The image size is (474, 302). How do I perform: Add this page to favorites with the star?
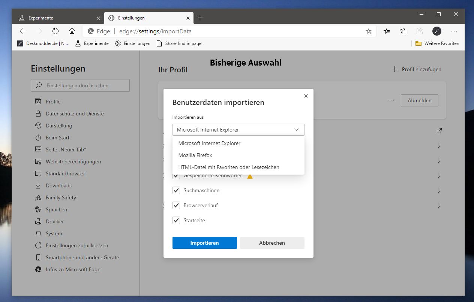click(369, 31)
